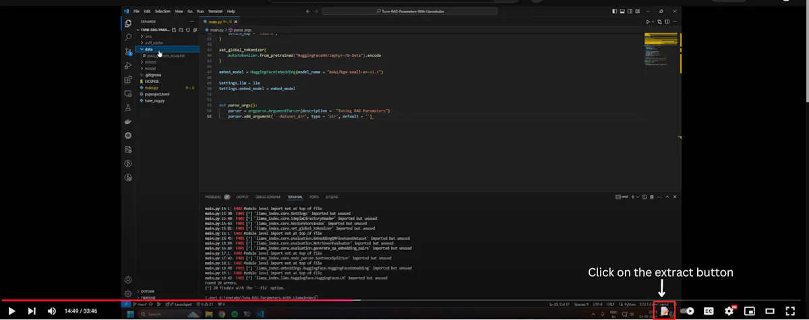Click New Folder icon in Explorer header
The width and height of the screenshot is (809, 320).
coord(180,30)
